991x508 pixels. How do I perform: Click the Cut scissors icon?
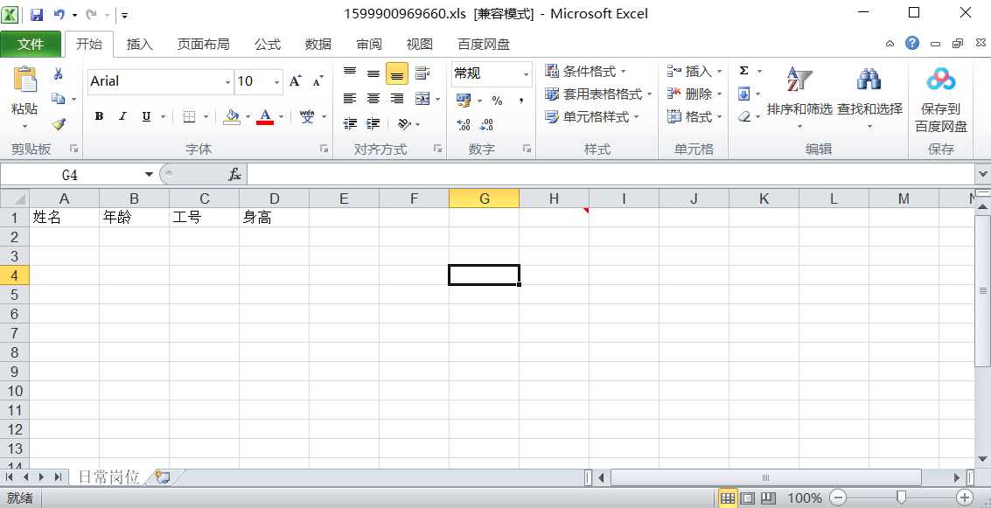click(x=58, y=74)
